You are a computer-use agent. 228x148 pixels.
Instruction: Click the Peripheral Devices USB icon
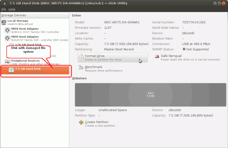[7, 62]
